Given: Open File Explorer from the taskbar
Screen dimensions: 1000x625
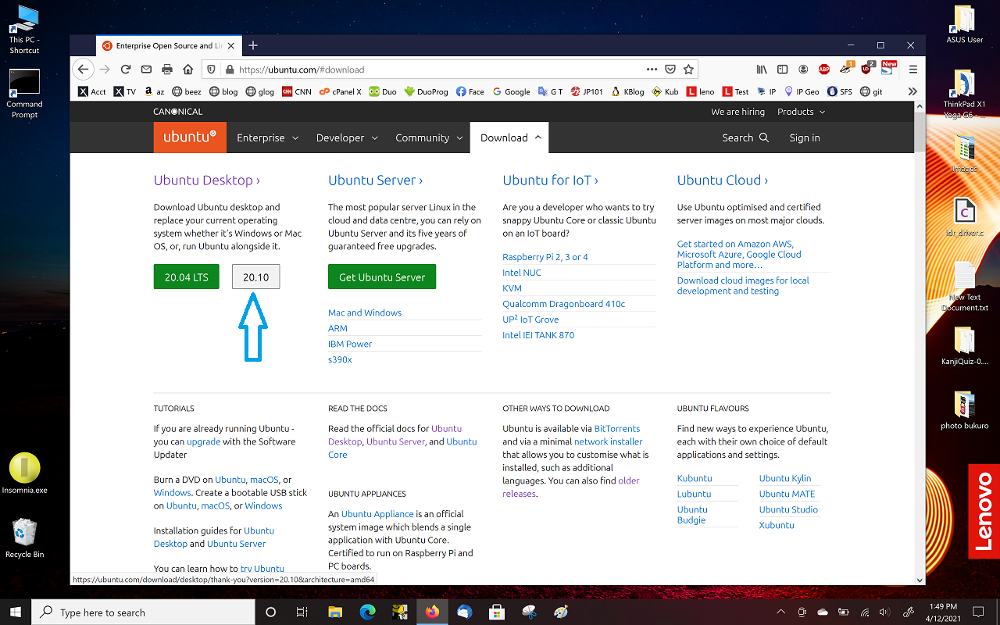Looking at the screenshot, I should click(x=335, y=612).
